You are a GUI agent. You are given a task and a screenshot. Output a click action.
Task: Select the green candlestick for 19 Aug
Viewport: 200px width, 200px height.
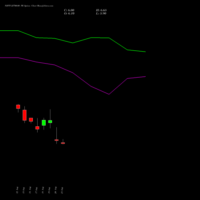coord(50,122)
